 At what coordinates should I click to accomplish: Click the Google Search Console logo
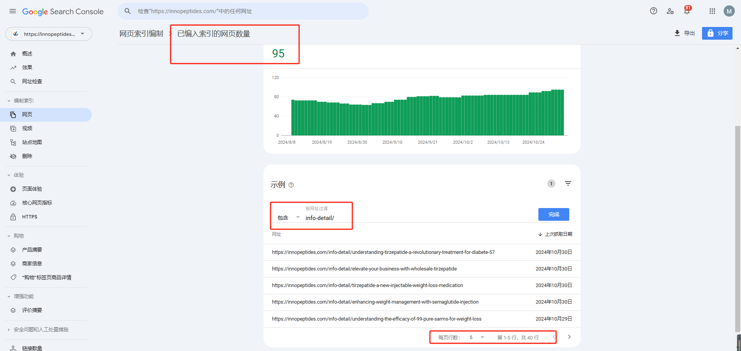(63, 12)
